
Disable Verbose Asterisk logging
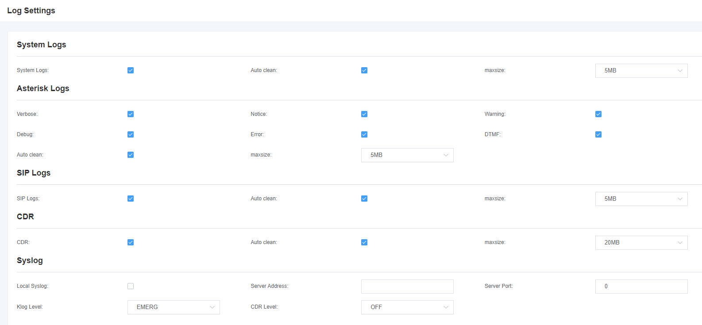[131, 114]
